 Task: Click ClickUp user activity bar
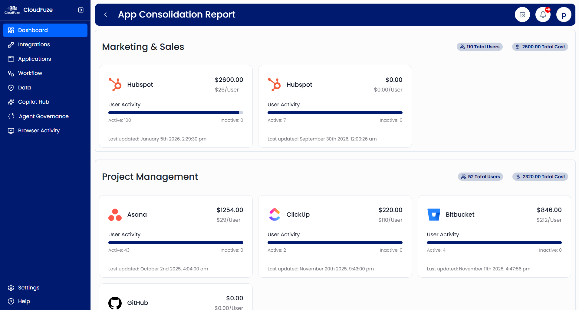[335, 243]
